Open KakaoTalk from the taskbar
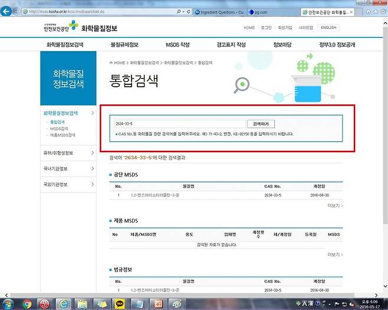This screenshot has width=388, height=310. 120,304
